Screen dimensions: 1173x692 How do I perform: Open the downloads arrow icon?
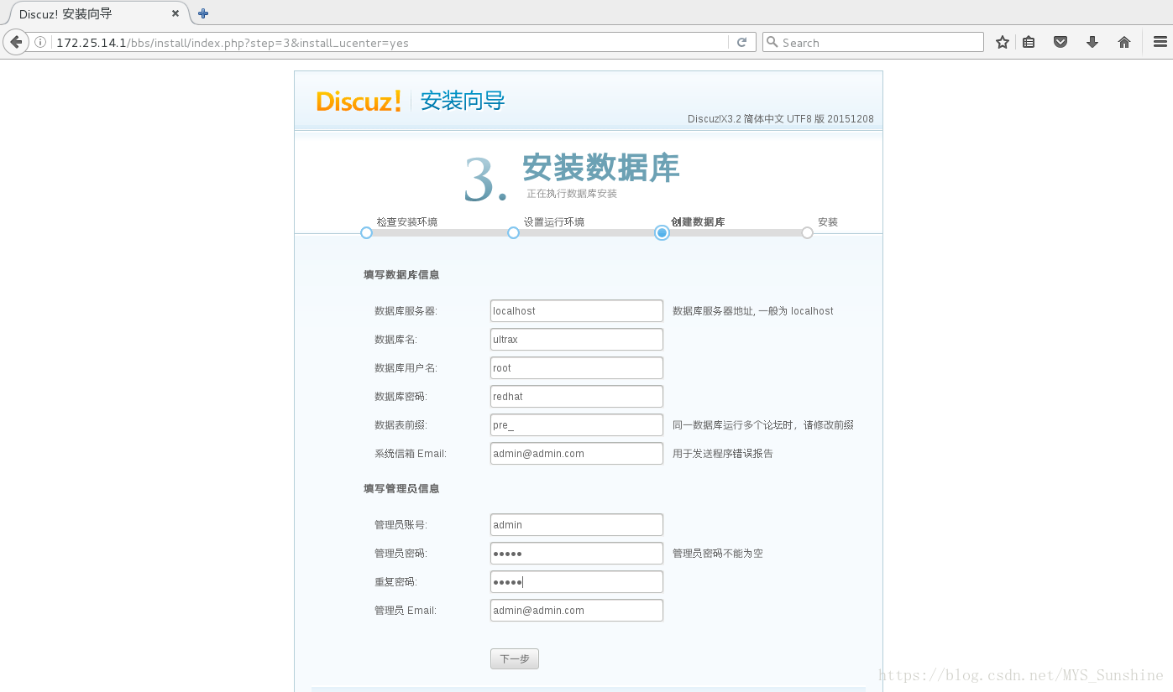click(x=1092, y=42)
